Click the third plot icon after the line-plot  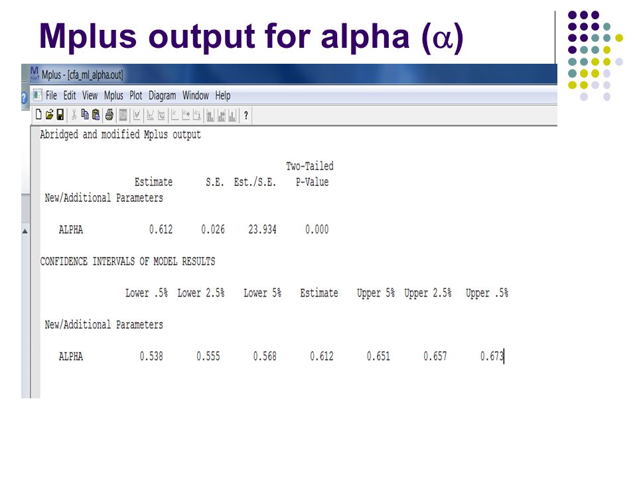[x=161, y=116]
